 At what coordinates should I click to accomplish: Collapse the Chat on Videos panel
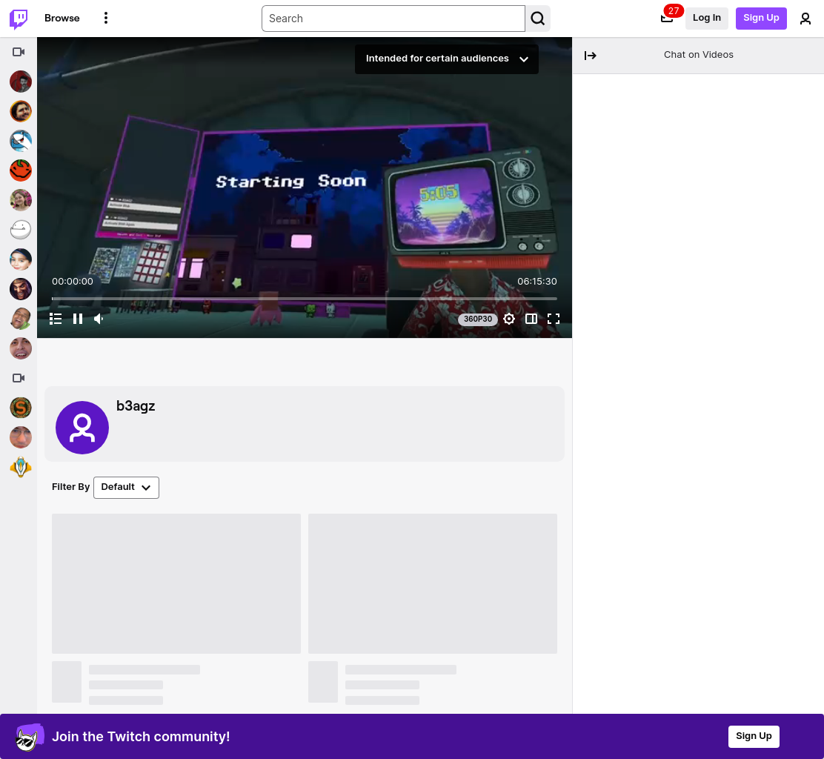[590, 55]
